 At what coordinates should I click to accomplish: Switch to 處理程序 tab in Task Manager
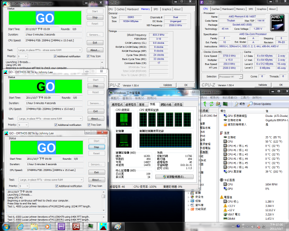131,105
